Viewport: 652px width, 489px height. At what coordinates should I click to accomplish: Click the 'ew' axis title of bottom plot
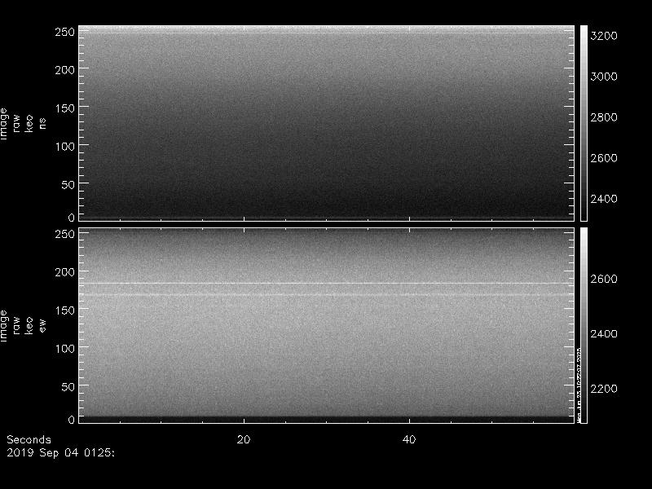(x=42, y=325)
